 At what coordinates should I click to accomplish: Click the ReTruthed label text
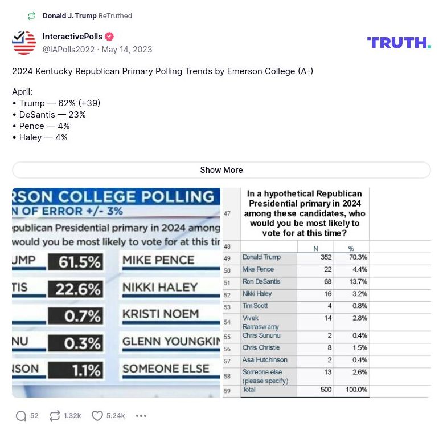116,16
